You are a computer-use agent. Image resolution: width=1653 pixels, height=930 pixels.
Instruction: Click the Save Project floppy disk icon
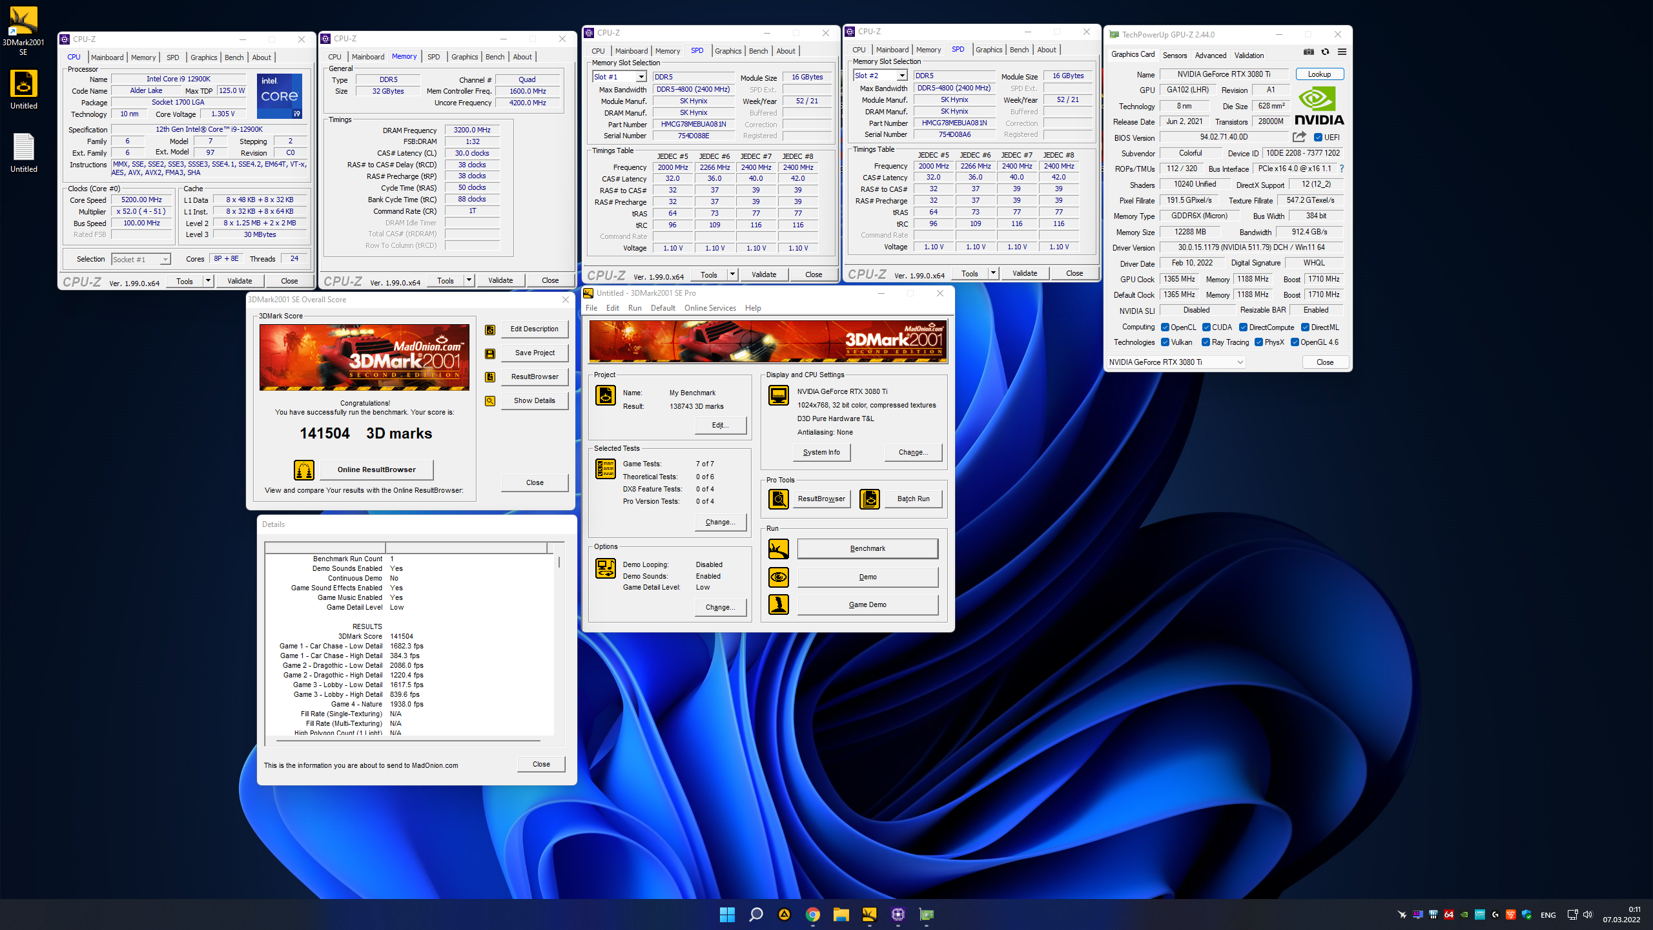click(x=490, y=353)
